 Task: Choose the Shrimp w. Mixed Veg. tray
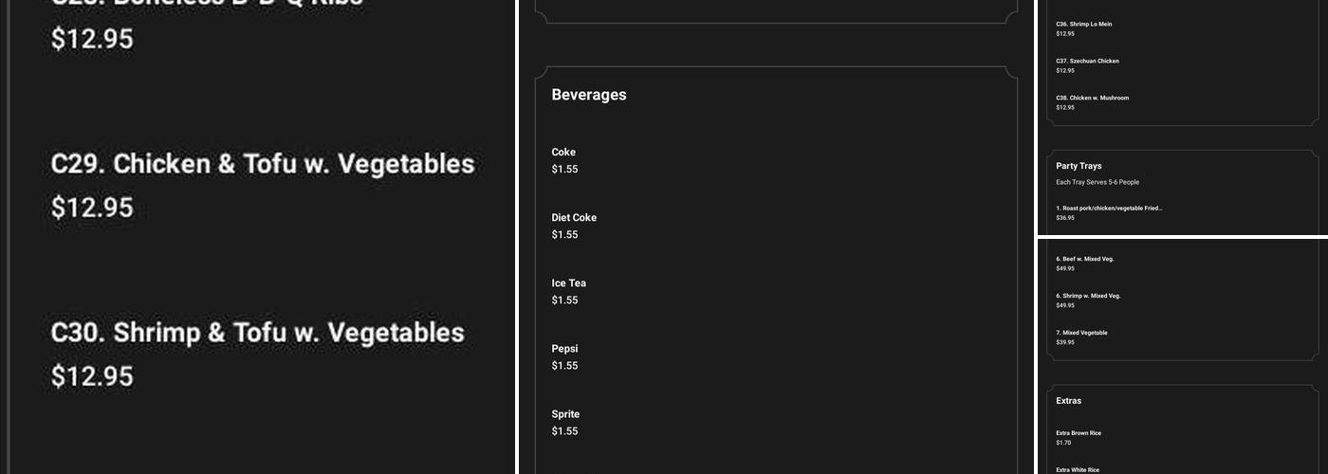[x=1088, y=296]
